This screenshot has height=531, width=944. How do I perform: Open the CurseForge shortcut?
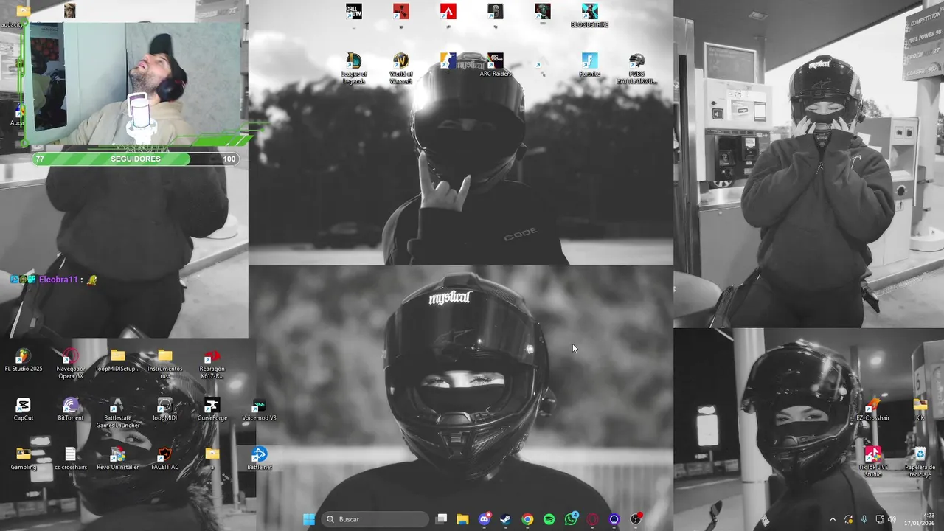[212, 409]
